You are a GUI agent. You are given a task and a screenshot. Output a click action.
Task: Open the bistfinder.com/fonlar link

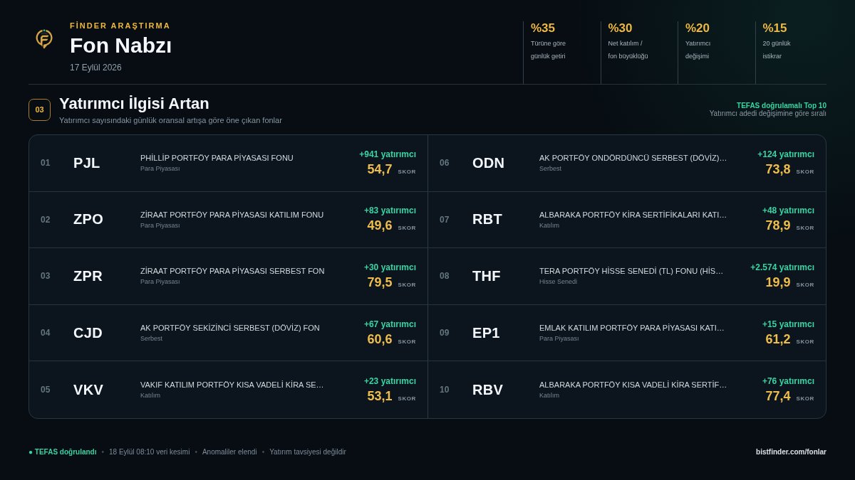coord(791,452)
